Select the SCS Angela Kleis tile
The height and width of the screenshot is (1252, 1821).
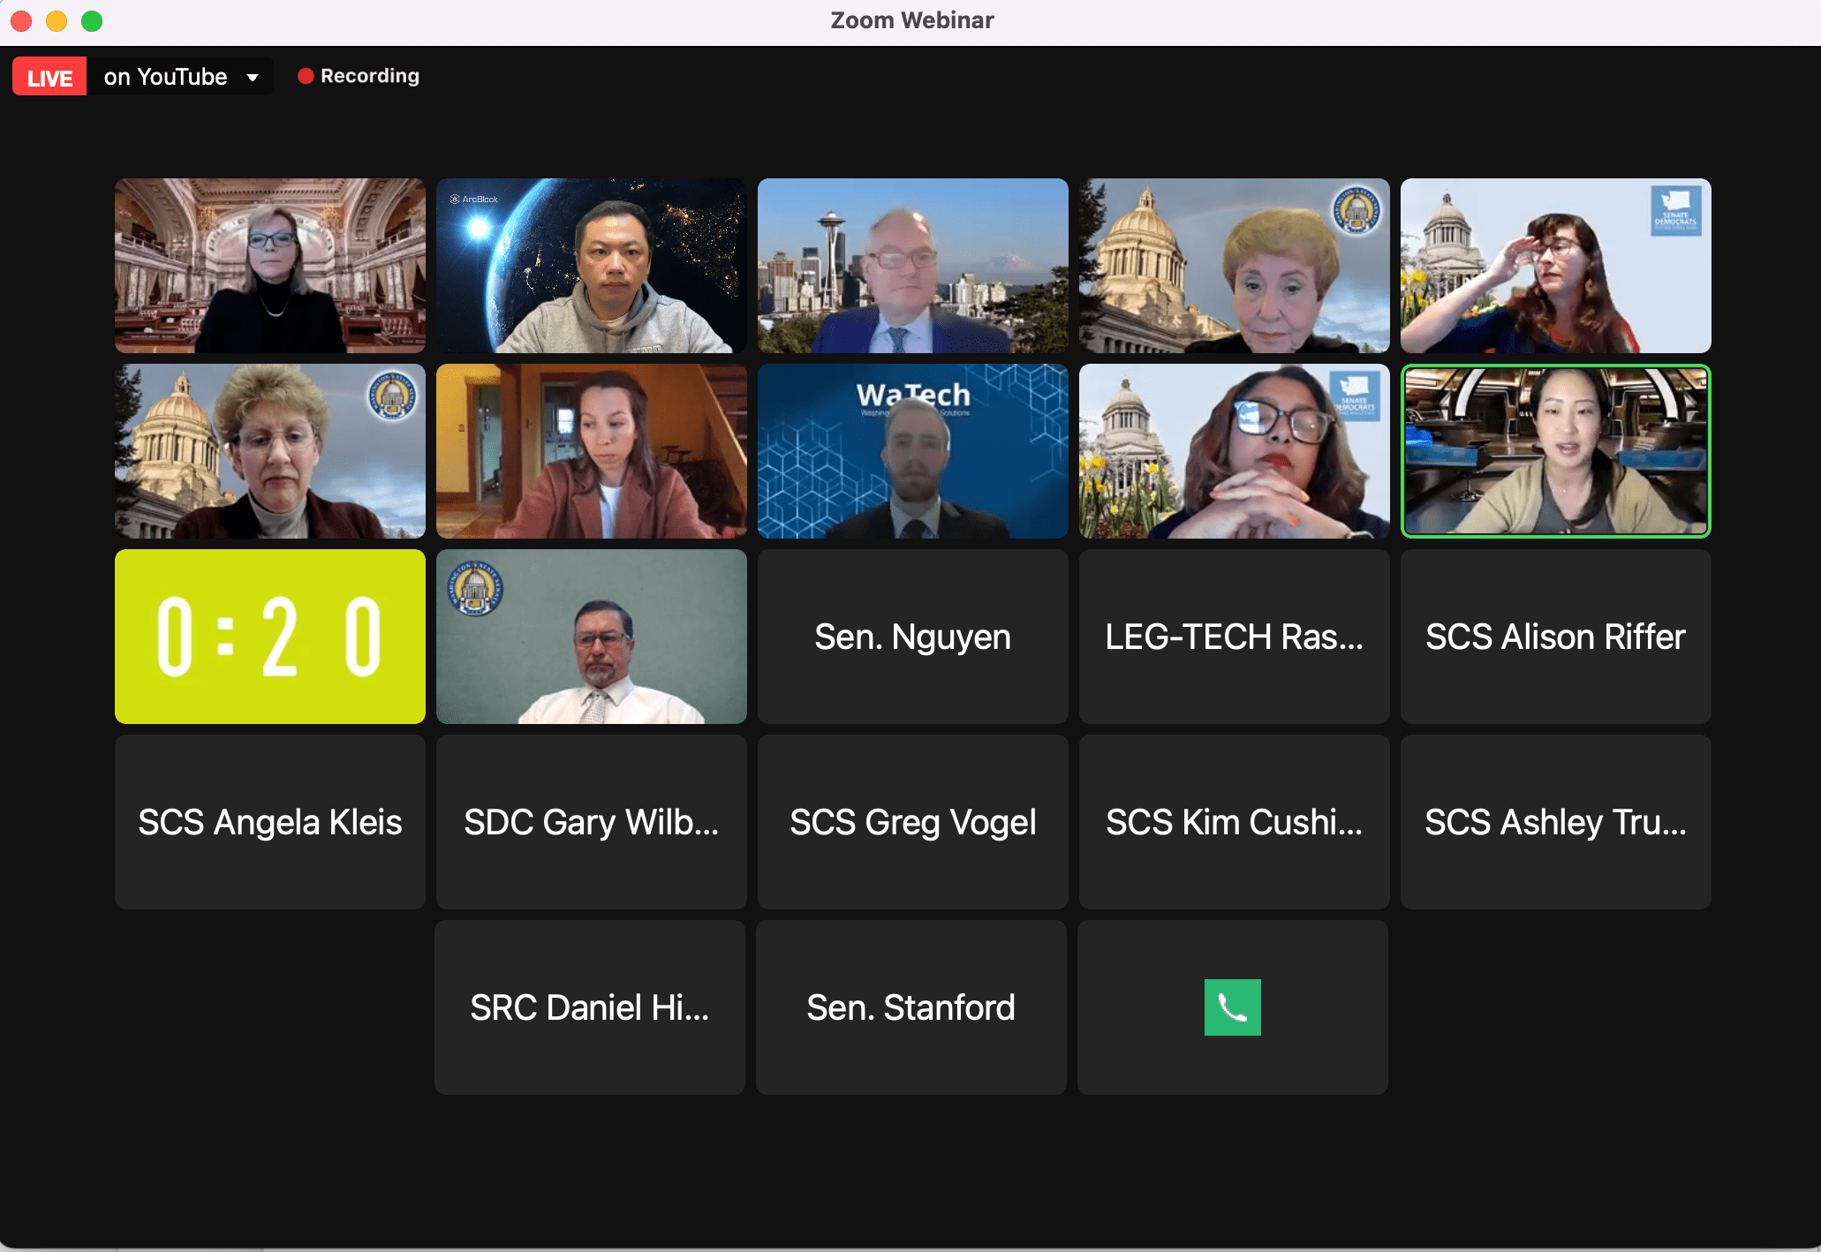point(270,822)
